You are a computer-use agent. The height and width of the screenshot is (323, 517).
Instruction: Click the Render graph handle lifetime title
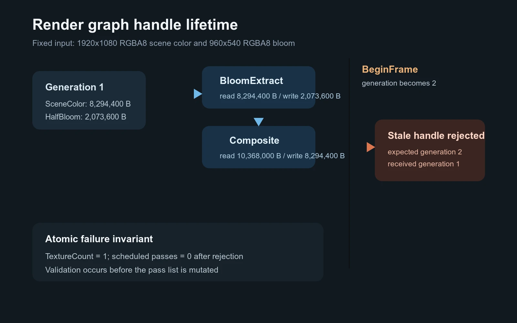[135, 25]
